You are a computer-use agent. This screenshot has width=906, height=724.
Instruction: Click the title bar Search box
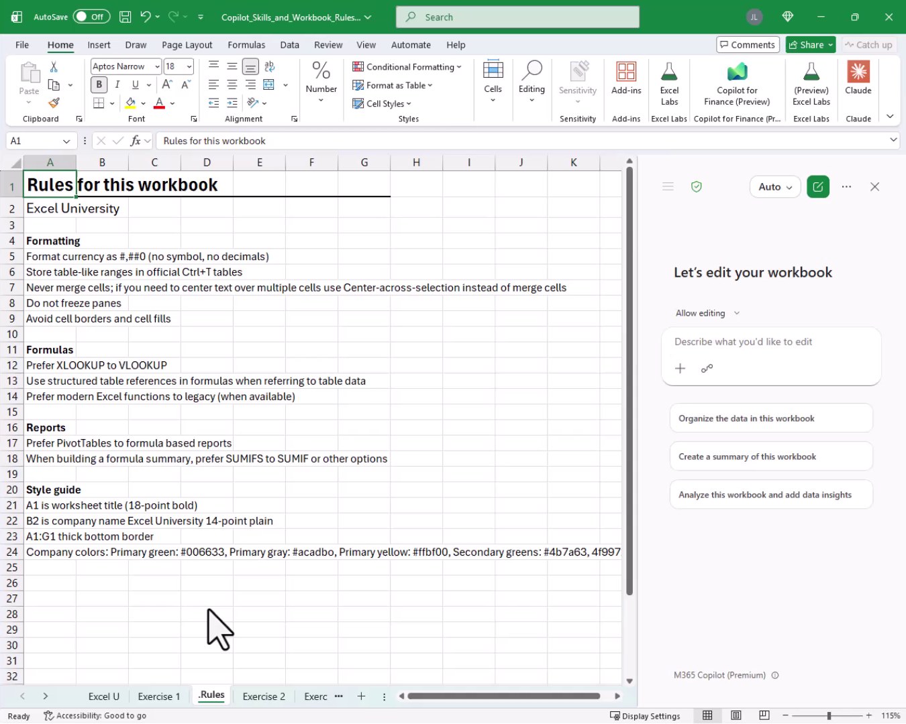pyautogui.click(x=517, y=17)
